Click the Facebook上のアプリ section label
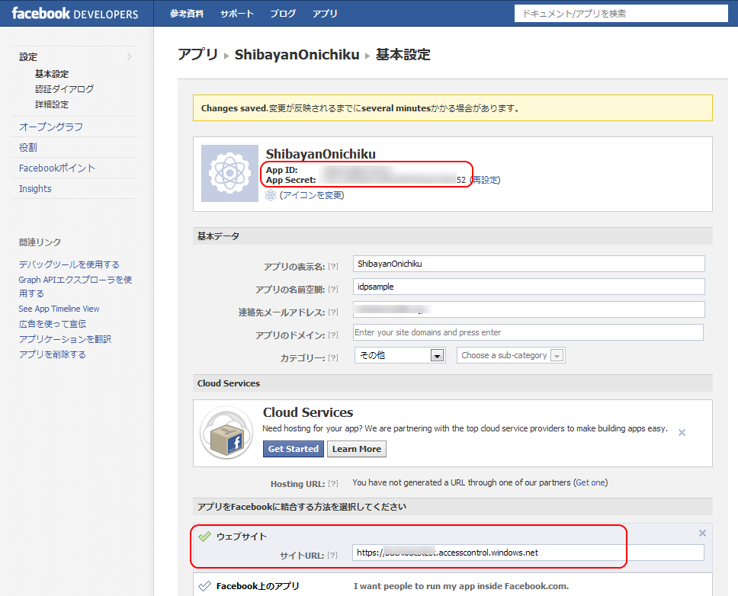 pos(258,586)
